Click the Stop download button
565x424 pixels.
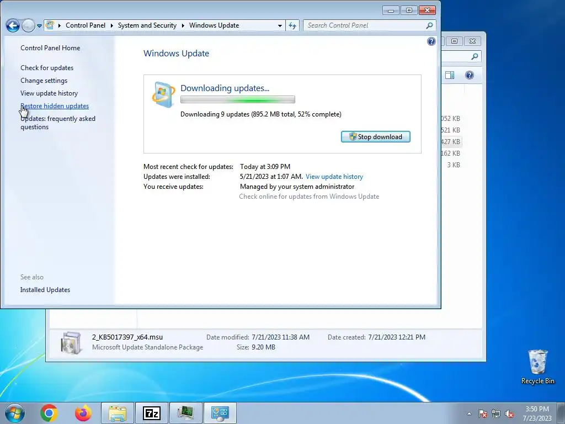click(x=375, y=137)
